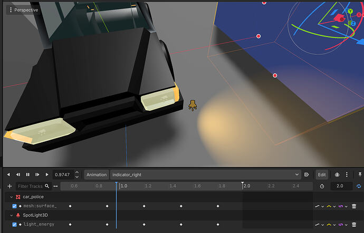Click interpolation mode icon on light_energy track
This screenshot has width=364, height=233.
[329, 225]
